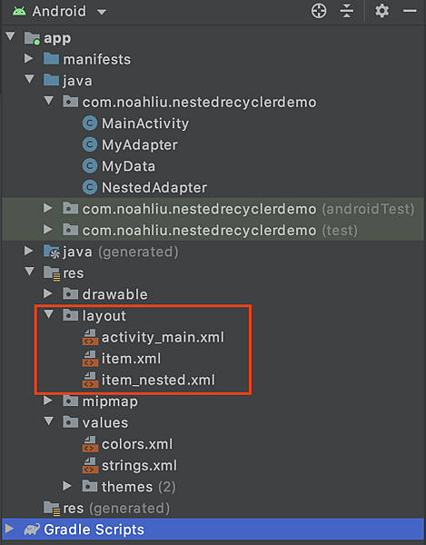Expand the themes (2) folder
The width and height of the screenshot is (426, 545).
point(67,486)
